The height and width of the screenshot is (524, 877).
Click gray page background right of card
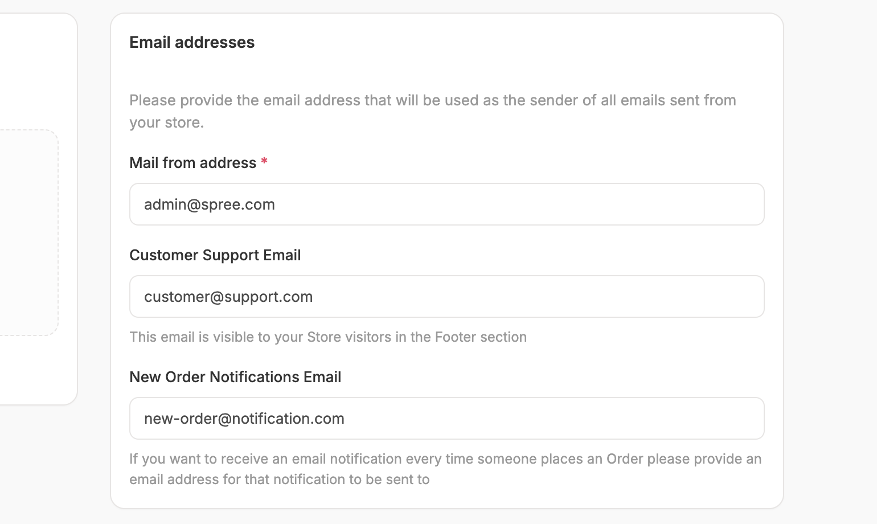click(830, 262)
